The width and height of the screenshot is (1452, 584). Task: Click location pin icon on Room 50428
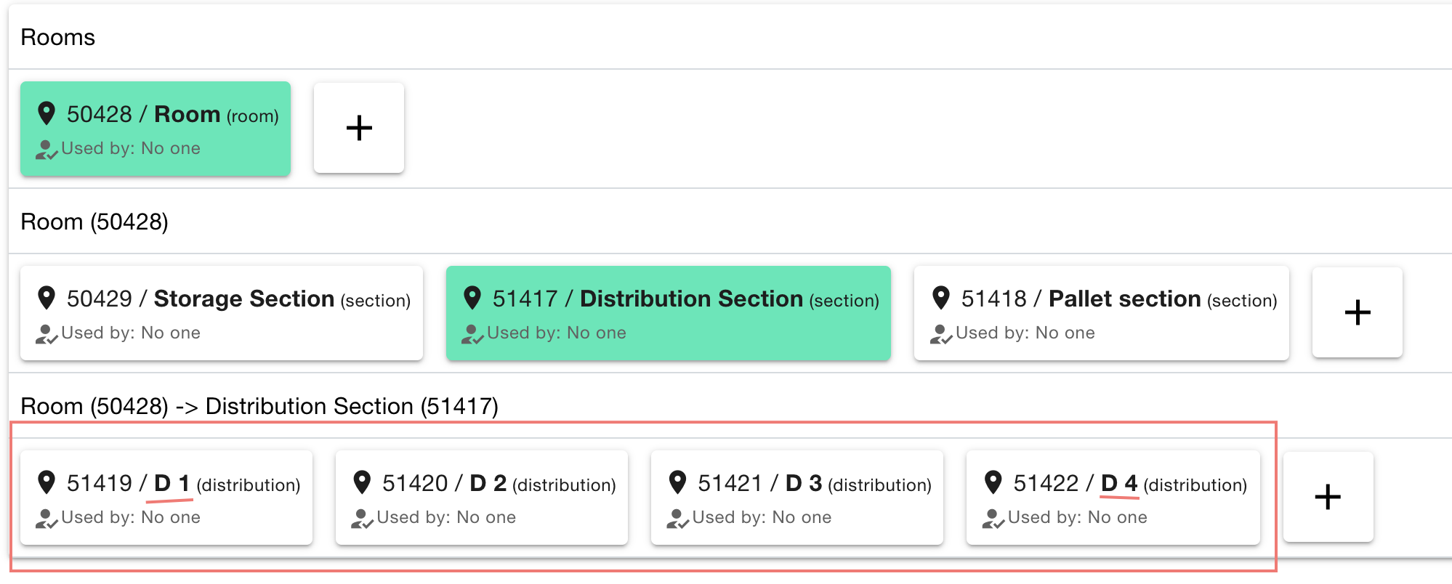pyautogui.click(x=47, y=113)
